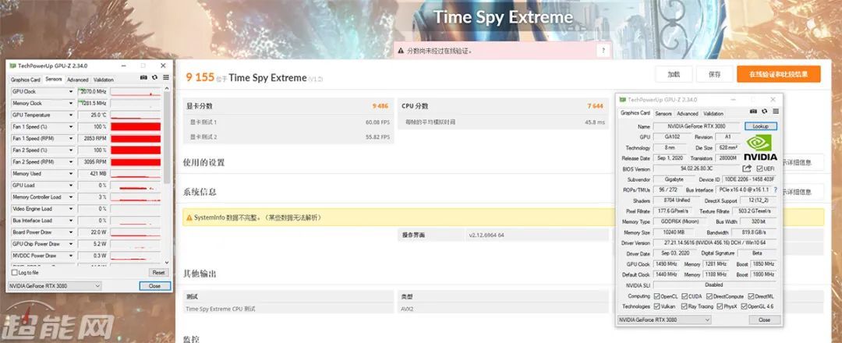
Task: Open Validation tab in Graphics Card window
Action: tap(713, 114)
